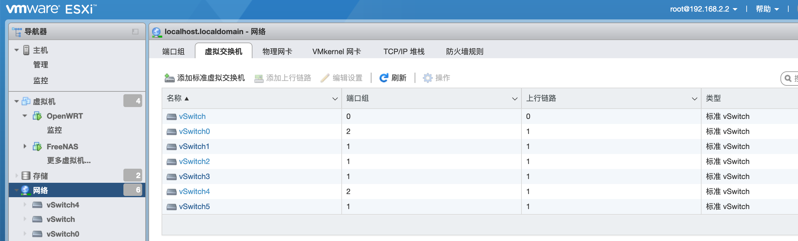Minimize the Navigator panel
The height and width of the screenshot is (241, 798).
click(135, 32)
